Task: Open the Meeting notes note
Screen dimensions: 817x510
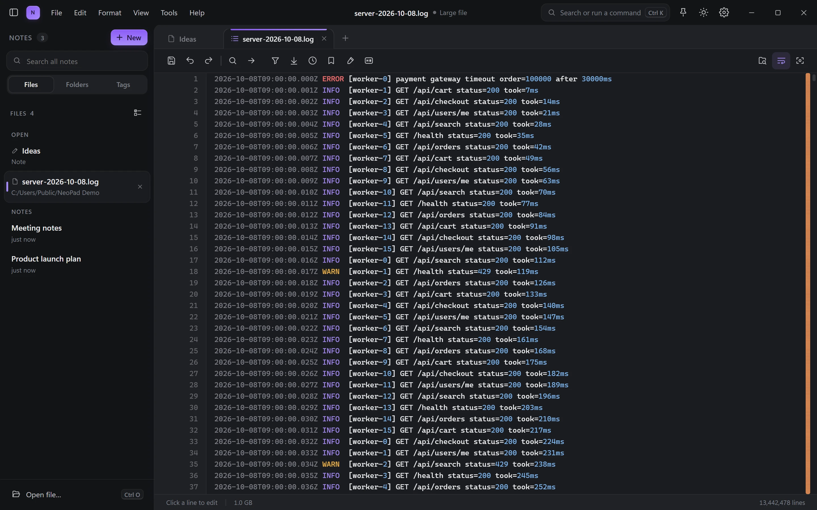Action: pyautogui.click(x=77, y=233)
